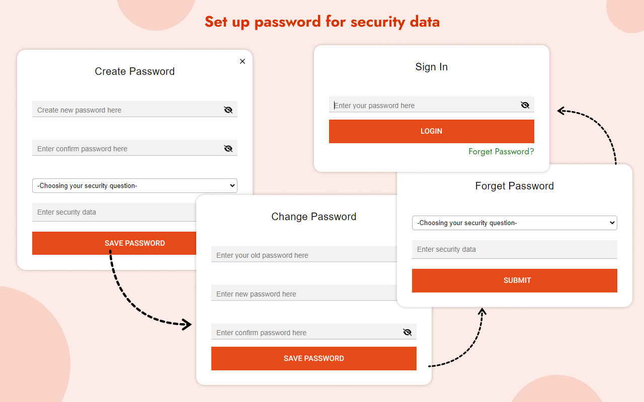Click Enter confirm password field in Create Password
Image resolution: width=644 pixels, height=402 pixels.
coord(126,148)
